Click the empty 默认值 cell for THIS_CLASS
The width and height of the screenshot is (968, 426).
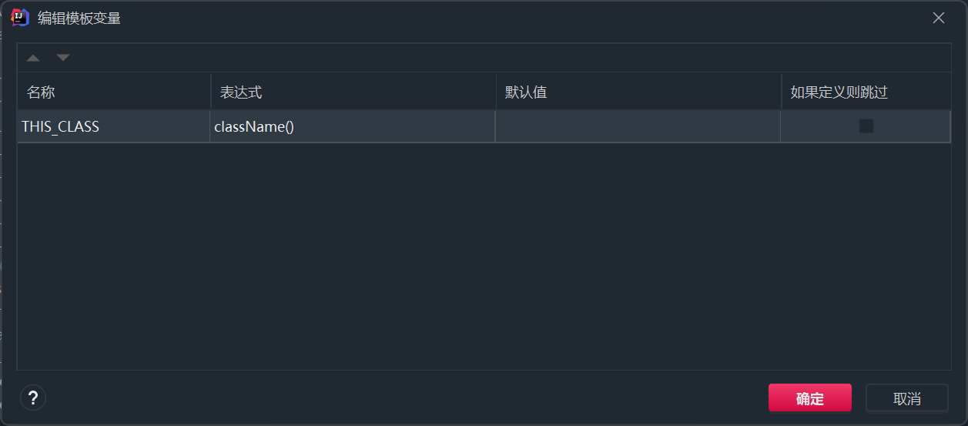click(638, 126)
